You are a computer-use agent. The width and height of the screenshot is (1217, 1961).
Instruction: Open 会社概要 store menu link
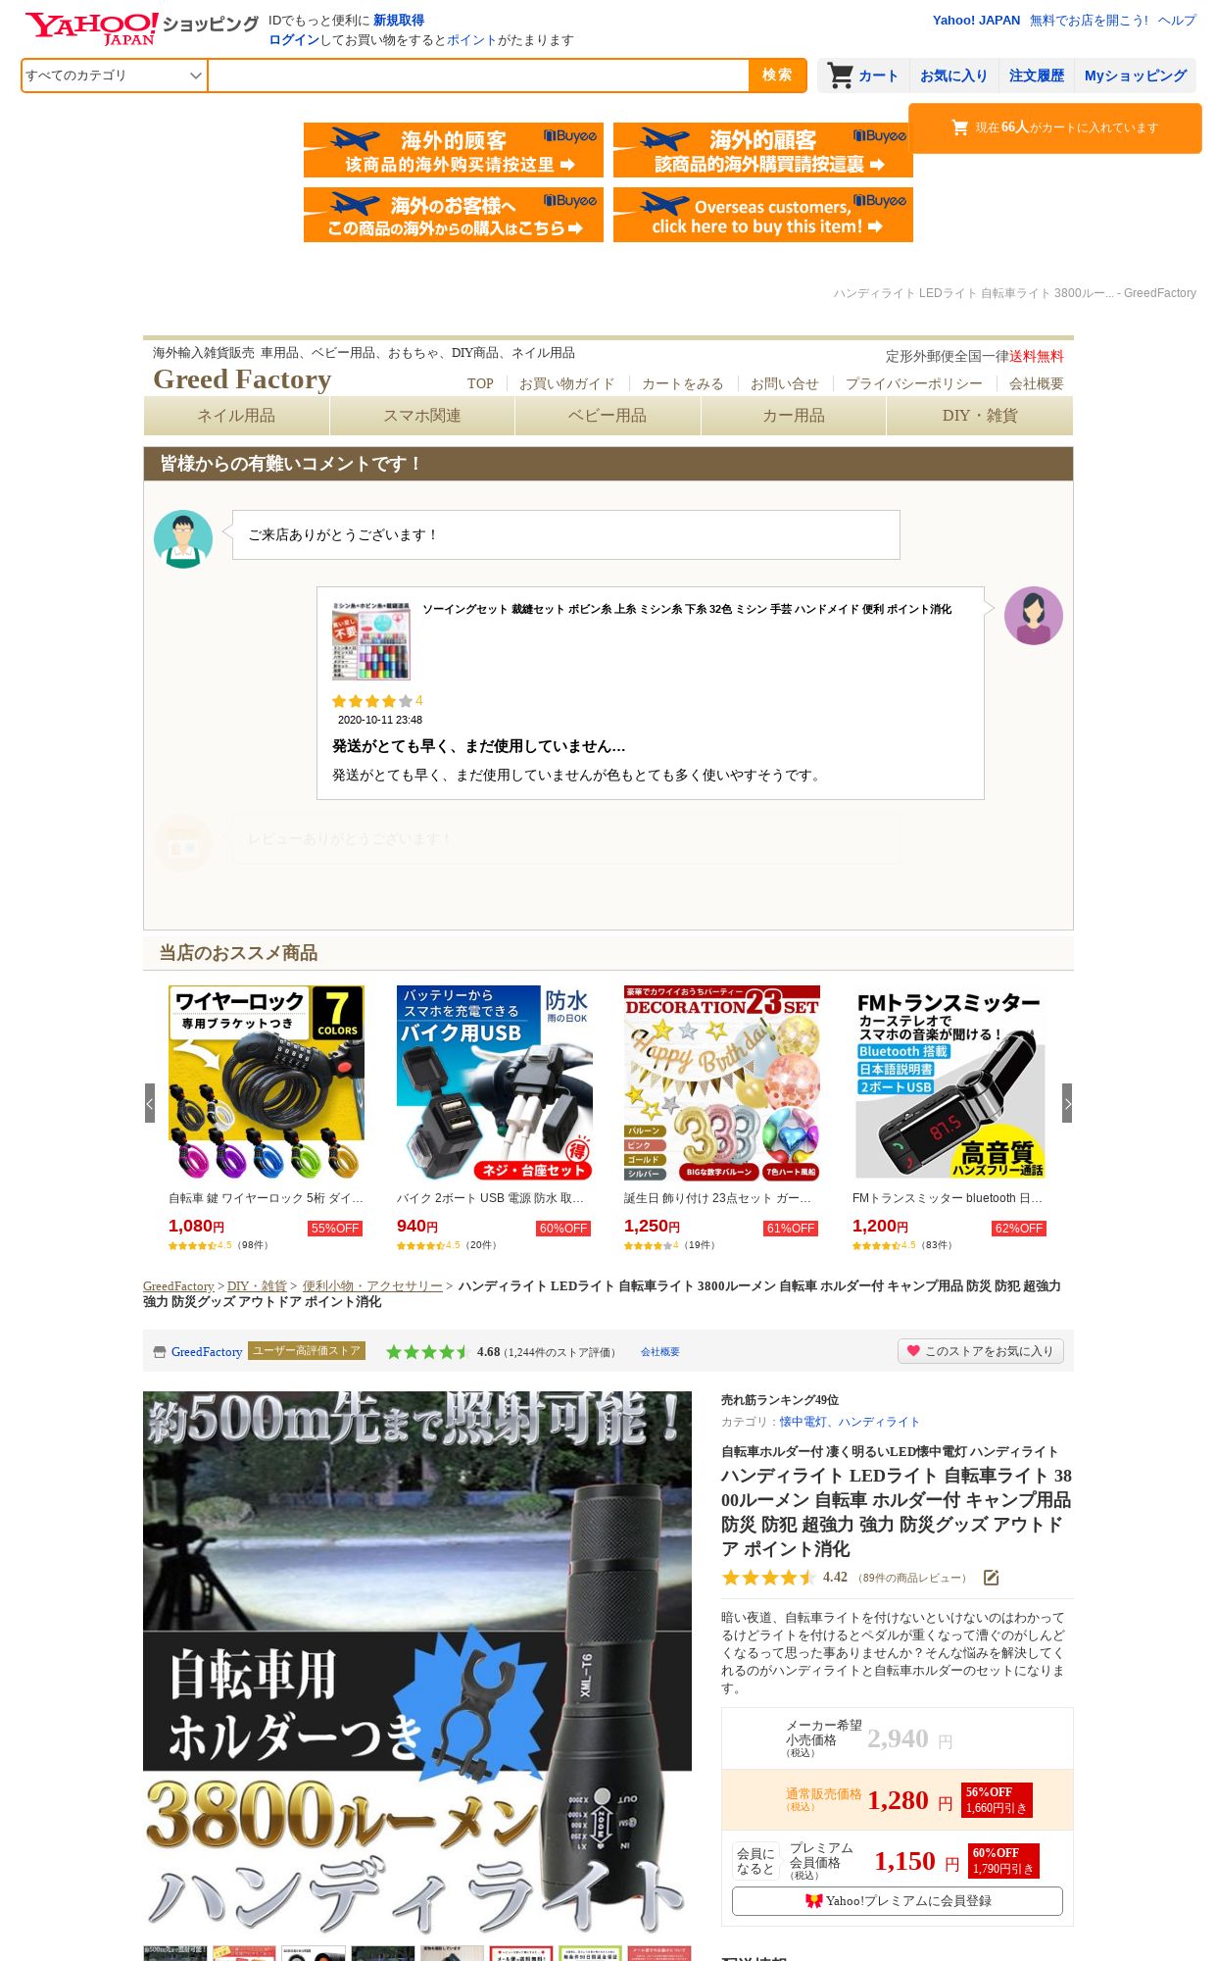point(1036,384)
